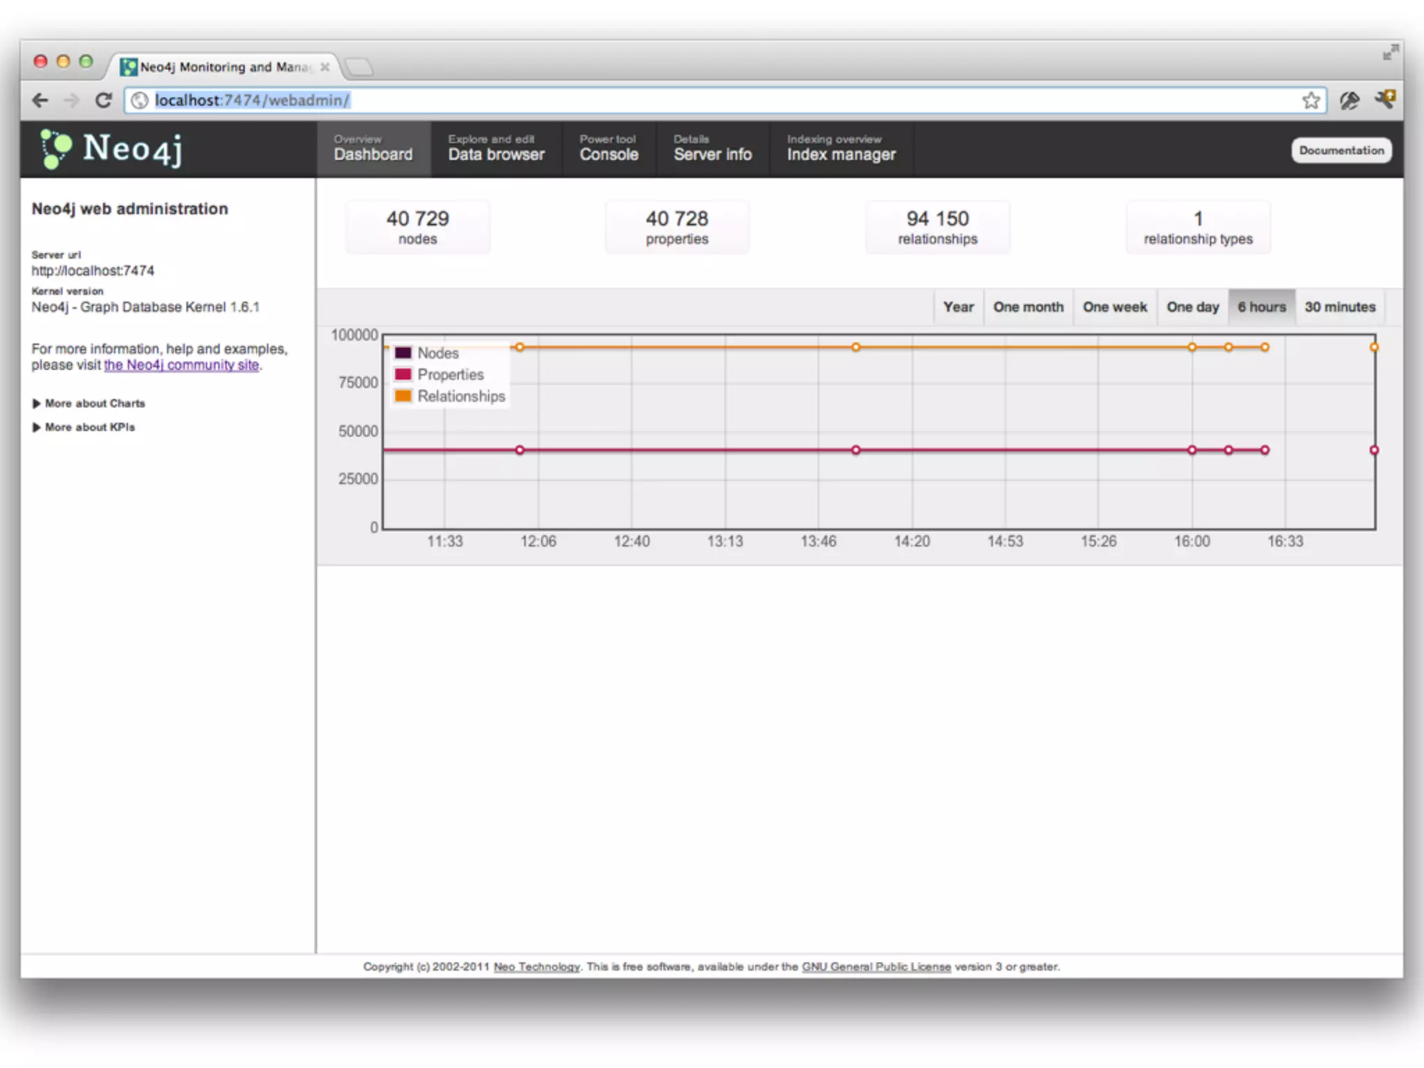Select the 30 minutes time range
This screenshot has height=1068, width=1424.
pyautogui.click(x=1339, y=307)
